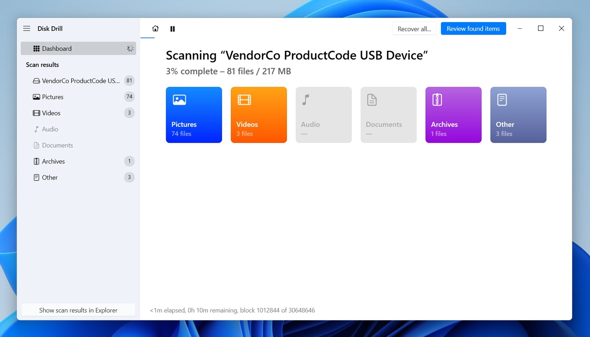Click the Archives tile zip icon
Screen dimensions: 590x337
[x=437, y=100]
